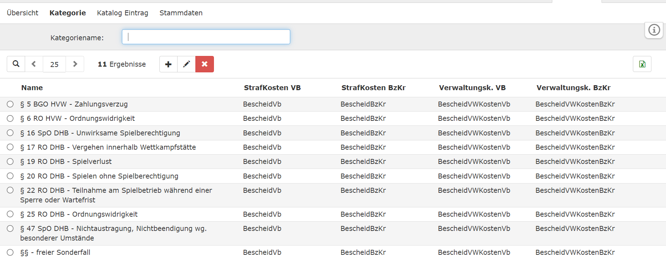The width and height of the screenshot is (666, 258).
Task: Open the Übersicht tab
Action: [x=22, y=13]
